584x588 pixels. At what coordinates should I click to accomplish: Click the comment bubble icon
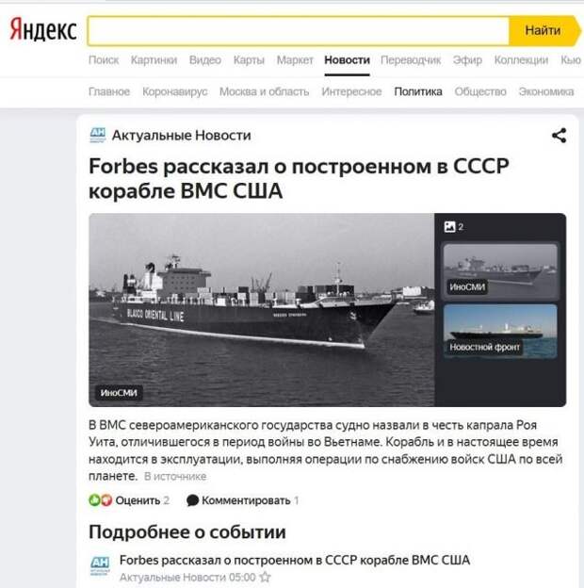click(192, 500)
